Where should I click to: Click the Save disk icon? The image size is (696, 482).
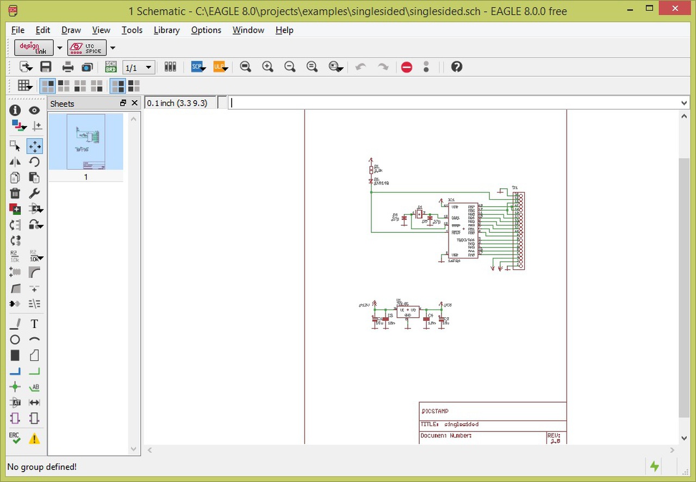46,67
